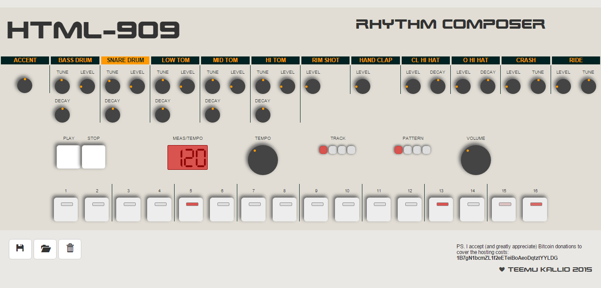Screen dimensions: 601x288
Task: Choose the RIM SHOT instrument
Action: tap(326, 60)
